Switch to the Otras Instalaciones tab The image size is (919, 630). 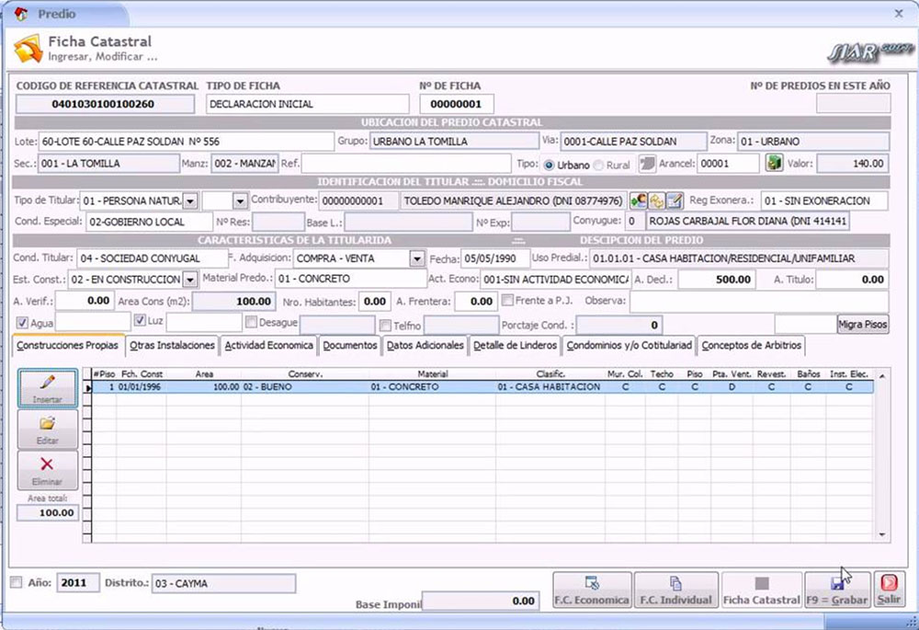coord(172,346)
